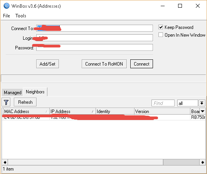Click into the Password input field
This screenshot has height=174, width=207.
[x=94, y=47]
